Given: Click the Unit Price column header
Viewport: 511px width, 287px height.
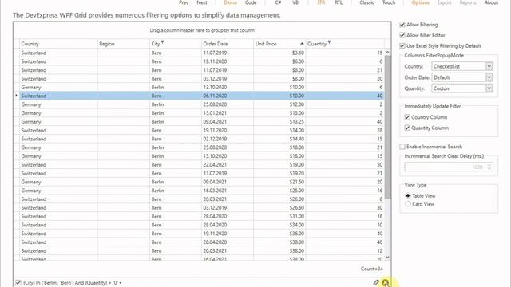Looking at the screenshot, I should point(279,44).
